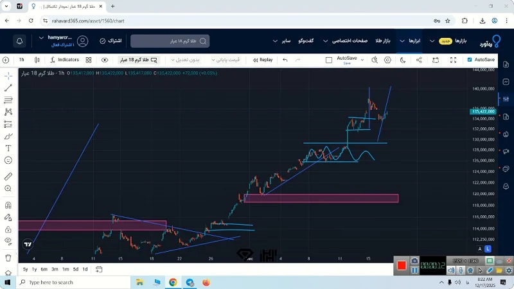514x289 pixels.
Task: Expand the قیمت پایانی price dropdown
Action: click(x=226, y=60)
